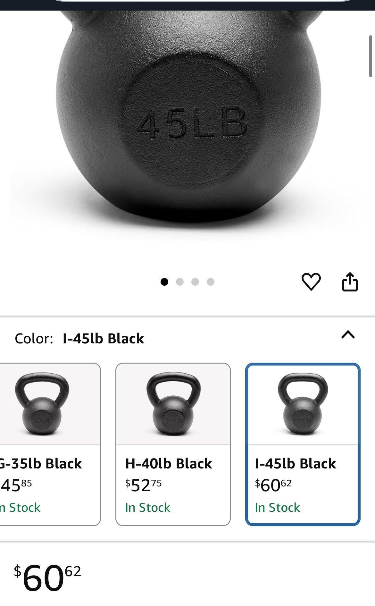Go to third image pagination dot
This screenshot has width=375, height=606.
pyautogui.click(x=195, y=282)
